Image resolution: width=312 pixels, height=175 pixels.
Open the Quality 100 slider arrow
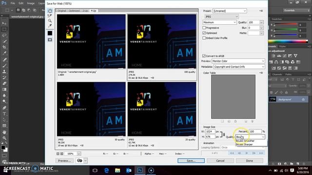pos(261,22)
